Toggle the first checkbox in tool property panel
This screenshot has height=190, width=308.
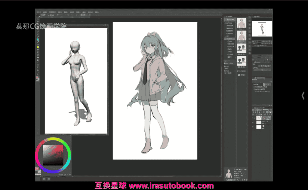[254, 87]
